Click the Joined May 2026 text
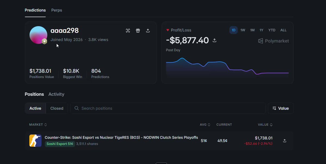 coord(67,40)
